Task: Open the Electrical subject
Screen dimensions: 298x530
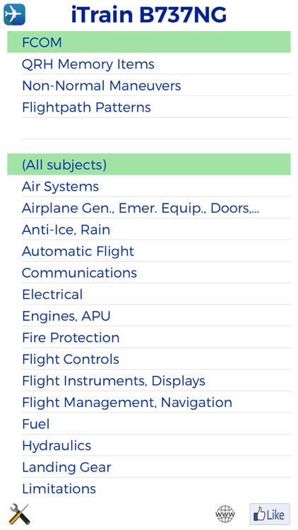Action: [156, 295]
